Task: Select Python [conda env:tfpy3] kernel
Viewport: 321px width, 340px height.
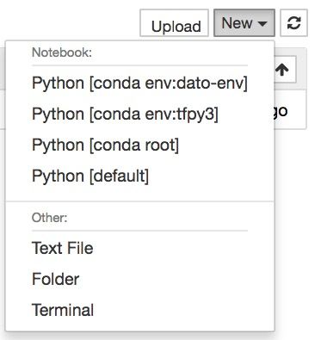Action: 139,114
